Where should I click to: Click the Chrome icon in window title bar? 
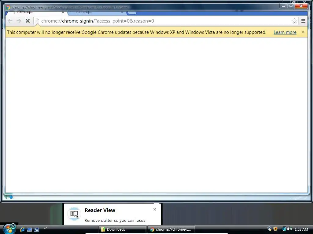pos(8,7)
